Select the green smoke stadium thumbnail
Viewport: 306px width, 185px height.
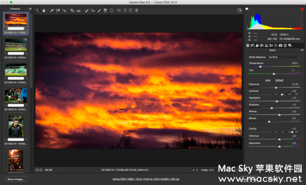(x=16, y=70)
